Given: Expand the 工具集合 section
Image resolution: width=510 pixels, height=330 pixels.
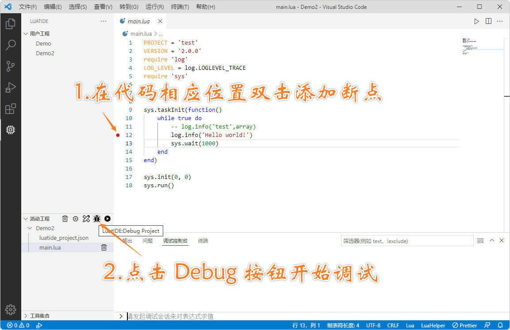Looking at the screenshot, I should tap(26, 316).
